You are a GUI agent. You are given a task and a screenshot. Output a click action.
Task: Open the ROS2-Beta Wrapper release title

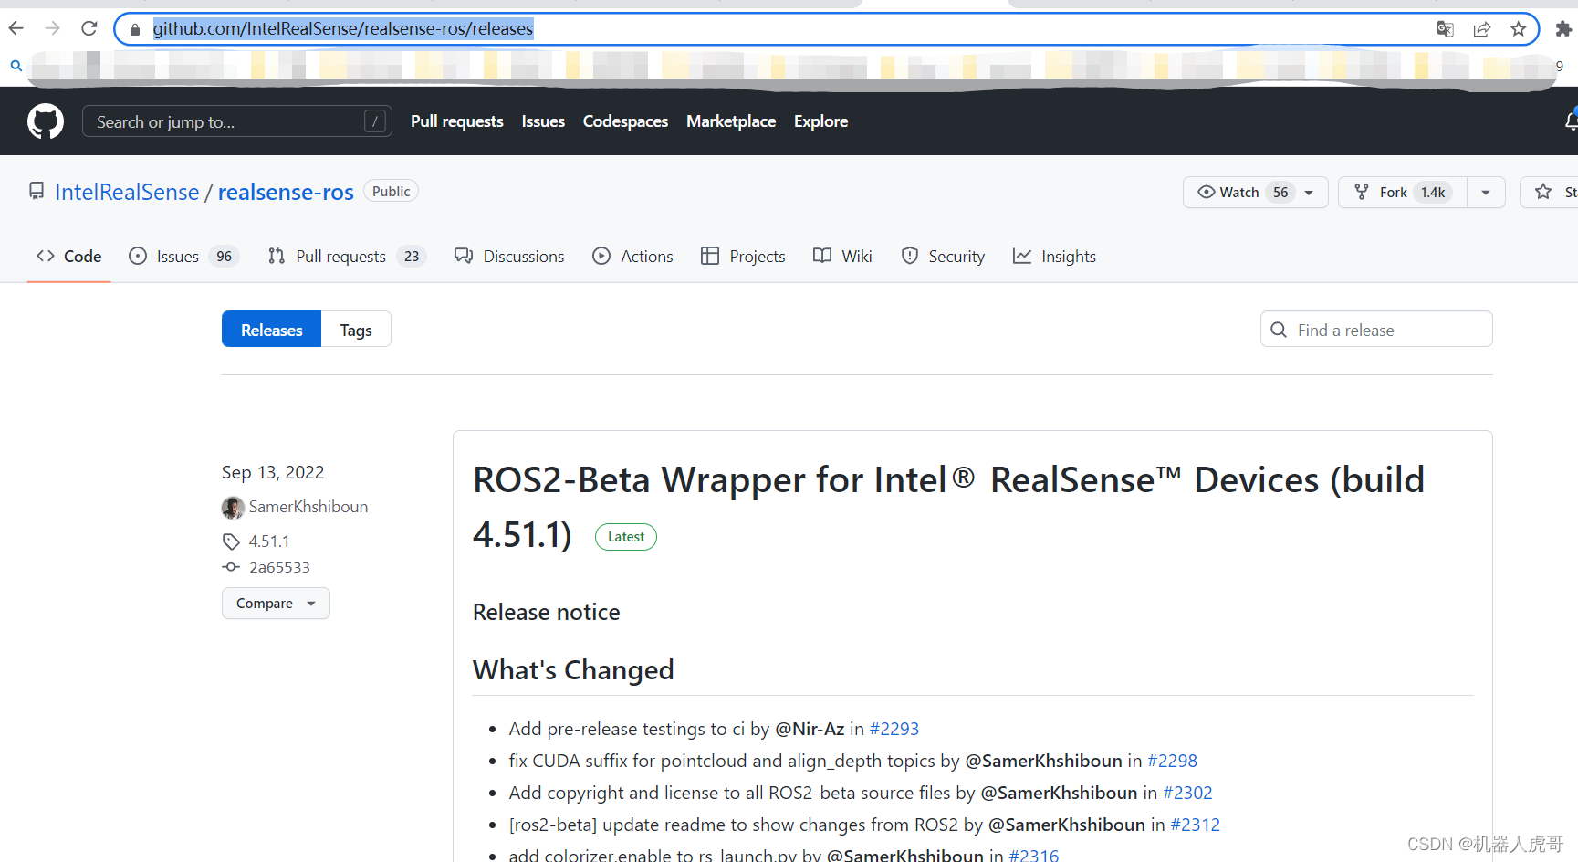pyautogui.click(x=948, y=507)
